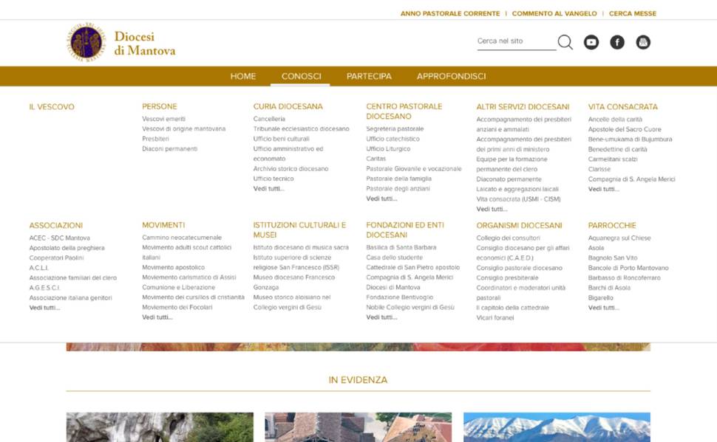Click the 'Cerca Messe' link
The height and width of the screenshot is (442, 717).
coord(632,13)
